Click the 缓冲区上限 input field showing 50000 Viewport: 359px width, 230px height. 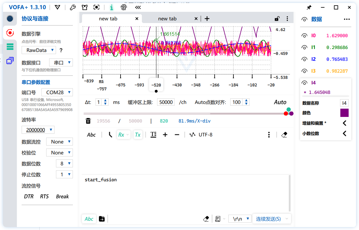click(x=166, y=102)
